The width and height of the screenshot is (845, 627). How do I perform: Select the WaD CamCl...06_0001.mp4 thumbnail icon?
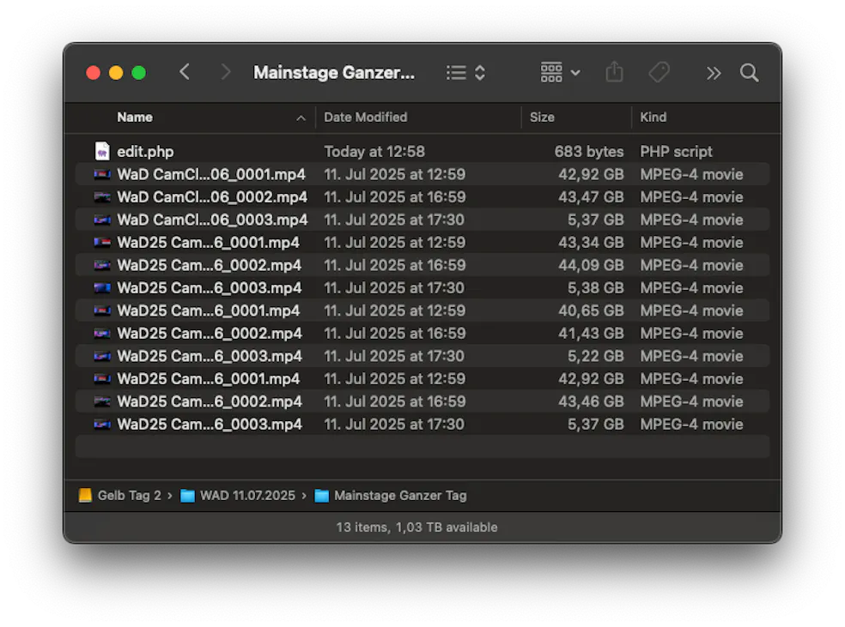[x=102, y=174]
